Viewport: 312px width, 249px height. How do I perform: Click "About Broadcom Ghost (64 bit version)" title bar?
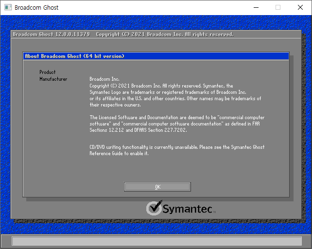(x=156, y=56)
